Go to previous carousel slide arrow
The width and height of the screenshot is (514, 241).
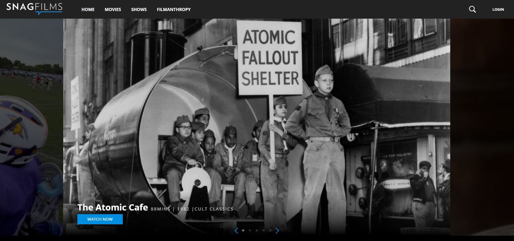[x=236, y=230]
